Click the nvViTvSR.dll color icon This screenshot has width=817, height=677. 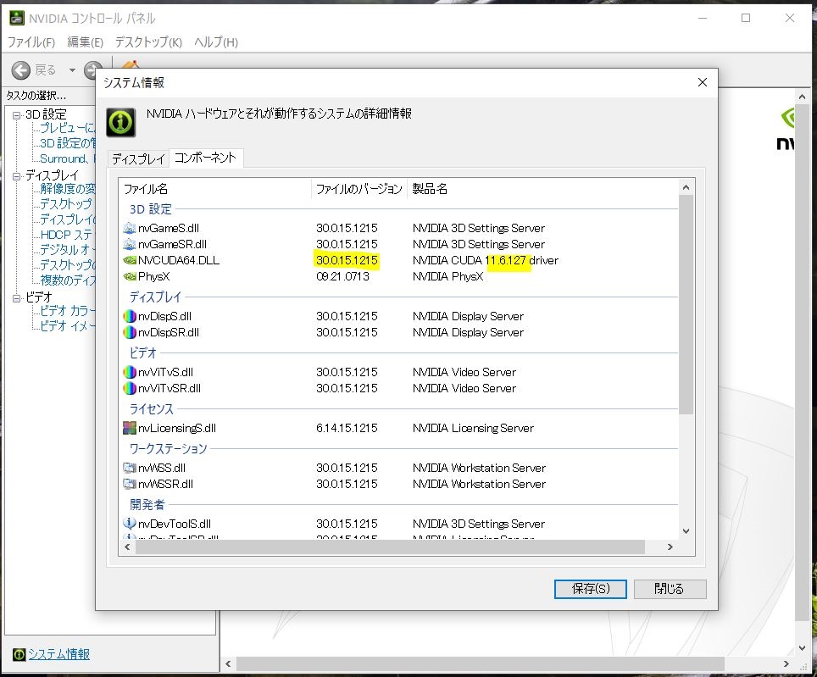(129, 388)
